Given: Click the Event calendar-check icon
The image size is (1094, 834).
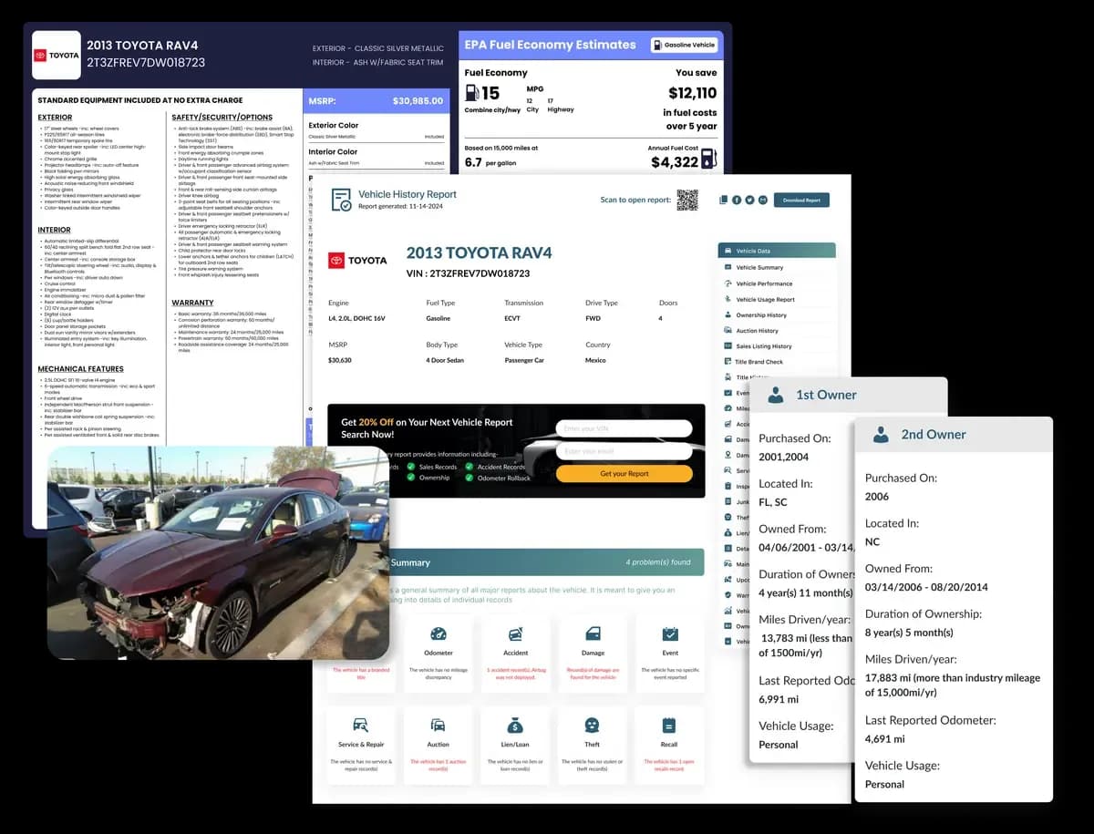Looking at the screenshot, I should [670, 634].
